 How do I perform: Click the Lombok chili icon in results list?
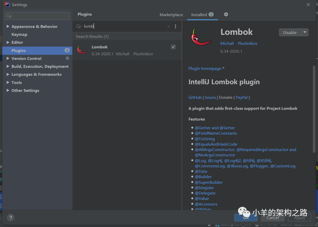(82, 50)
